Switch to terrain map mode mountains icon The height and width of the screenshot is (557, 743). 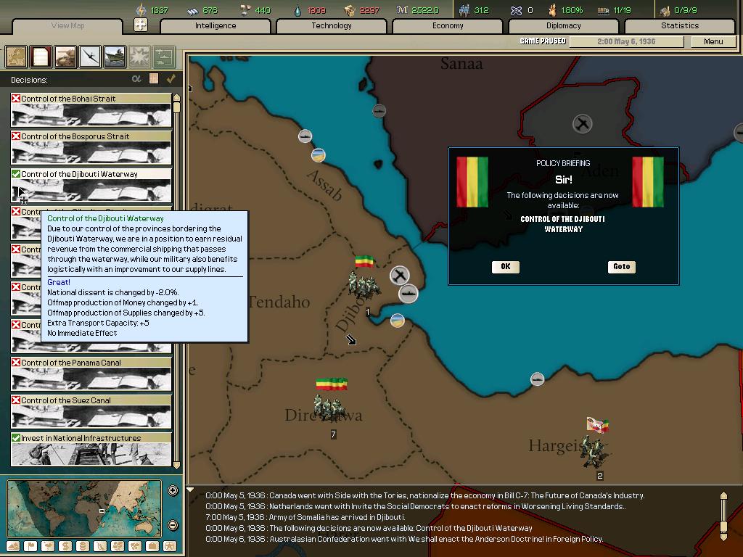point(13,546)
